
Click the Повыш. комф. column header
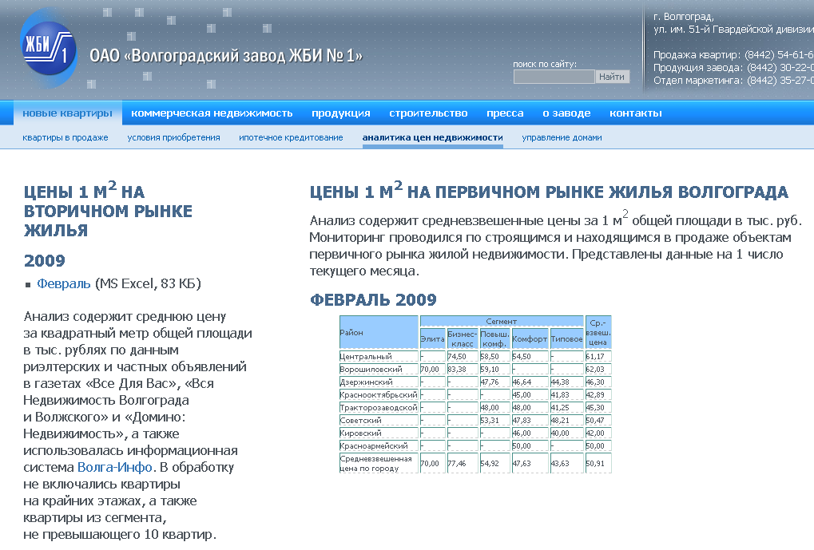pos(494,338)
